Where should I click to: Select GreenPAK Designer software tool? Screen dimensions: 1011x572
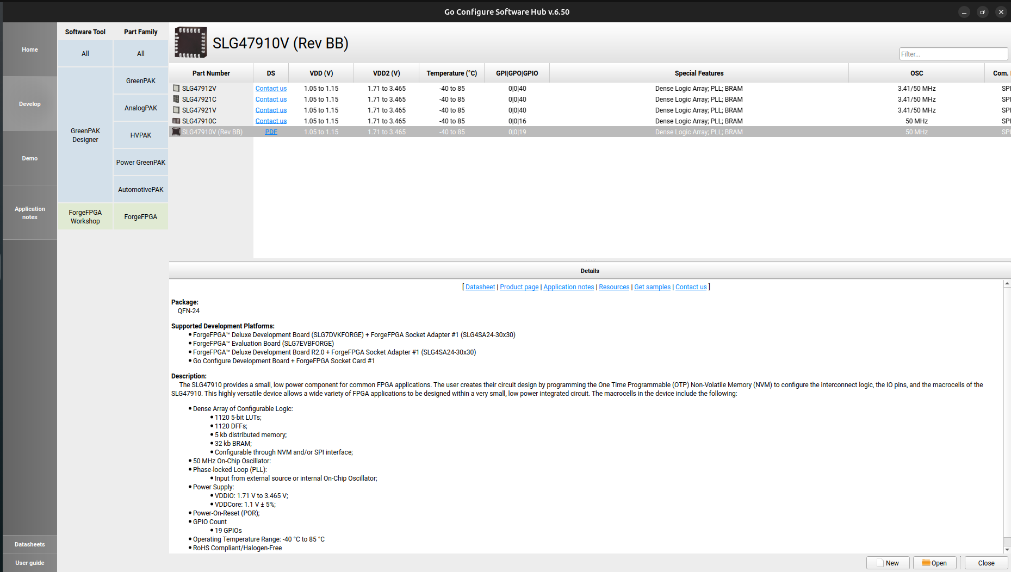(85, 135)
